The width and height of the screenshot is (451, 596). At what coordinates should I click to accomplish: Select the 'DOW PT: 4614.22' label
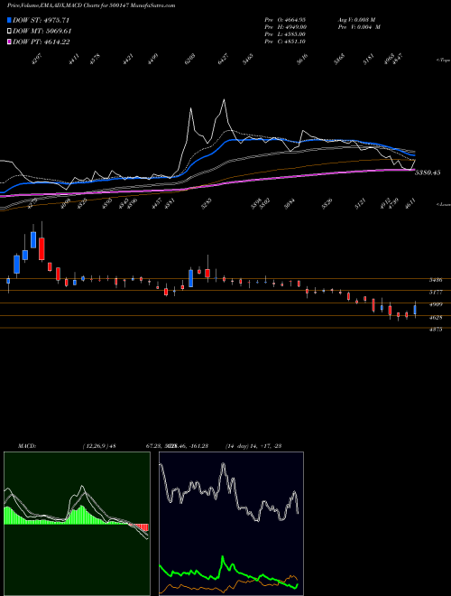tap(41, 42)
